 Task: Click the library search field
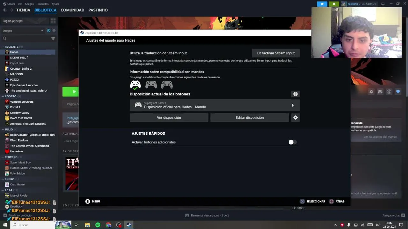click(26, 38)
